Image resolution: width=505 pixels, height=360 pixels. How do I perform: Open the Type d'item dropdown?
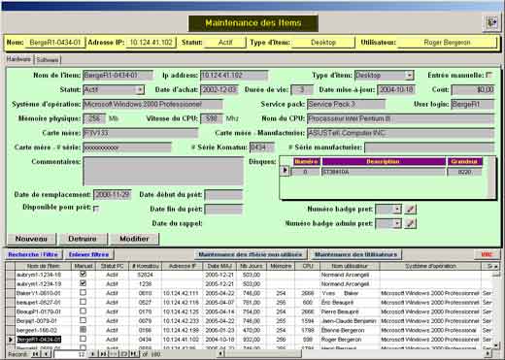pos(410,75)
